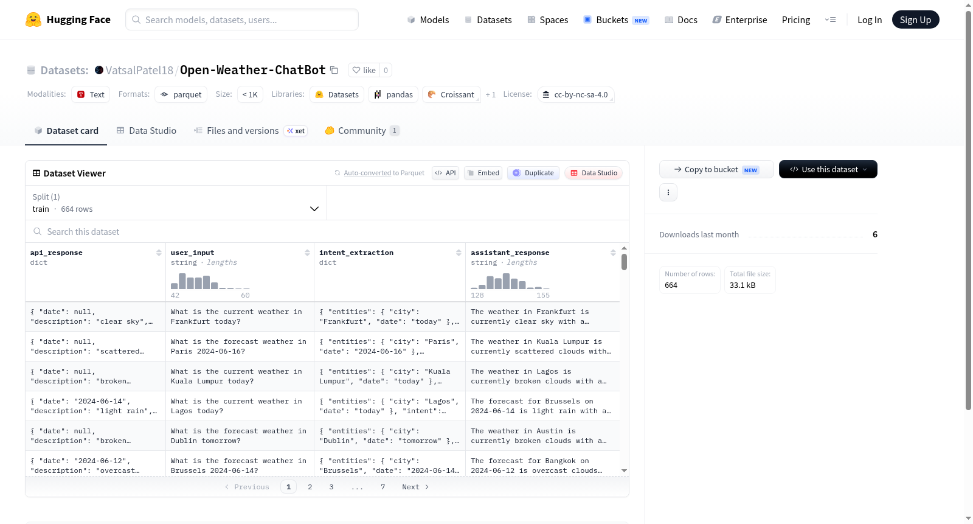973x524 pixels.
Task: Open the Hugging Face home logo
Action: point(68,19)
